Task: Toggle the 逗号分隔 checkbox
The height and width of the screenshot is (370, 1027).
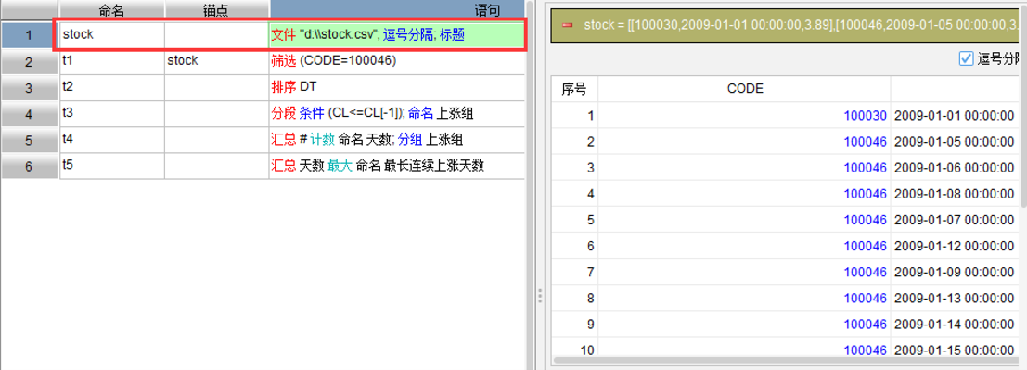Action: pyautogui.click(x=966, y=59)
